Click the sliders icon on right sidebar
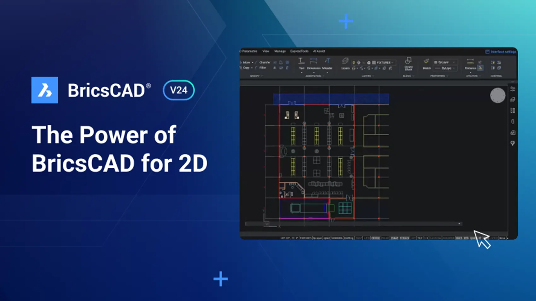 point(513,89)
